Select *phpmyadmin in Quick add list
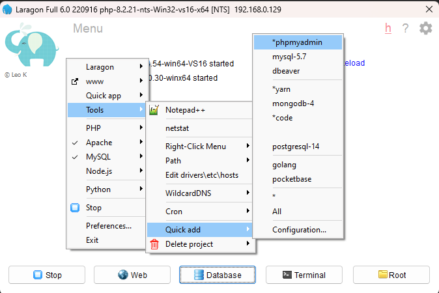Viewport: 439px width, 293px height. pos(298,42)
